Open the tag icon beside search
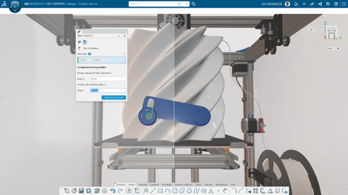348x195 pixels. tap(193, 4)
